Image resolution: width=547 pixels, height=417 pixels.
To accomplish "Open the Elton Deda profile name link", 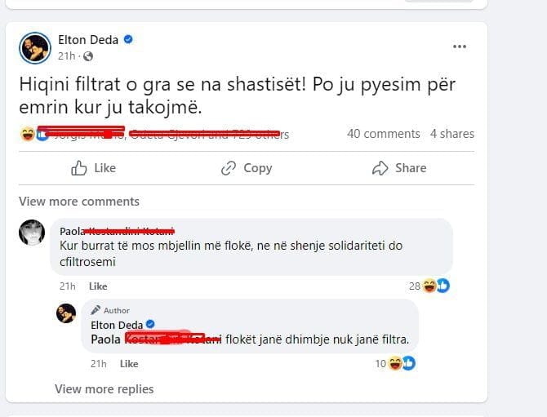I will [88, 39].
